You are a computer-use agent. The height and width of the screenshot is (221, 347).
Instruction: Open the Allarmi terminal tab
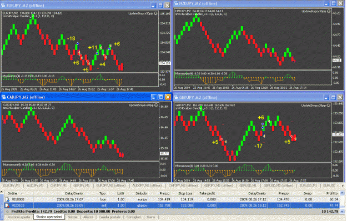pos(88,217)
